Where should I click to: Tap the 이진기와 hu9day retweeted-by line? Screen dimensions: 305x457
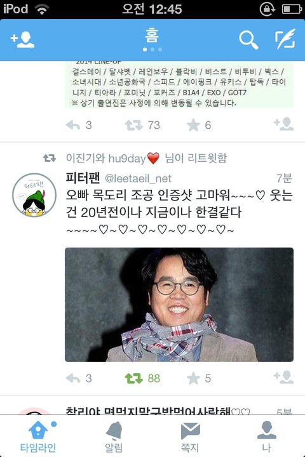pyautogui.click(x=146, y=158)
